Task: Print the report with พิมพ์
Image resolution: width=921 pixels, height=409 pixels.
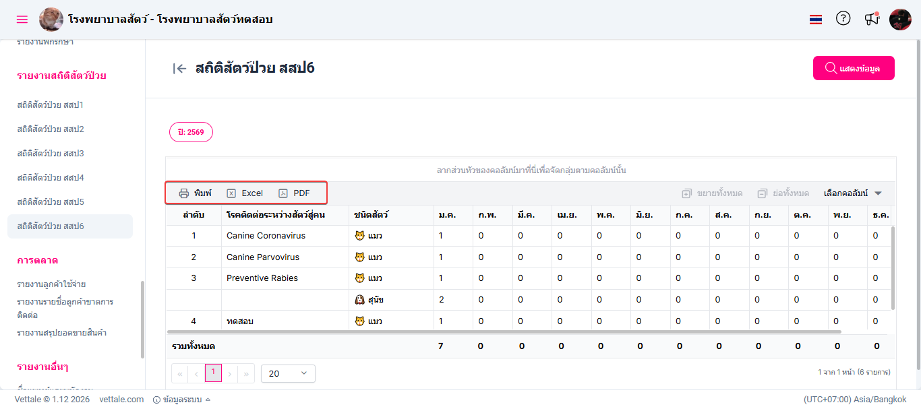Action: (x=196, y=193)
